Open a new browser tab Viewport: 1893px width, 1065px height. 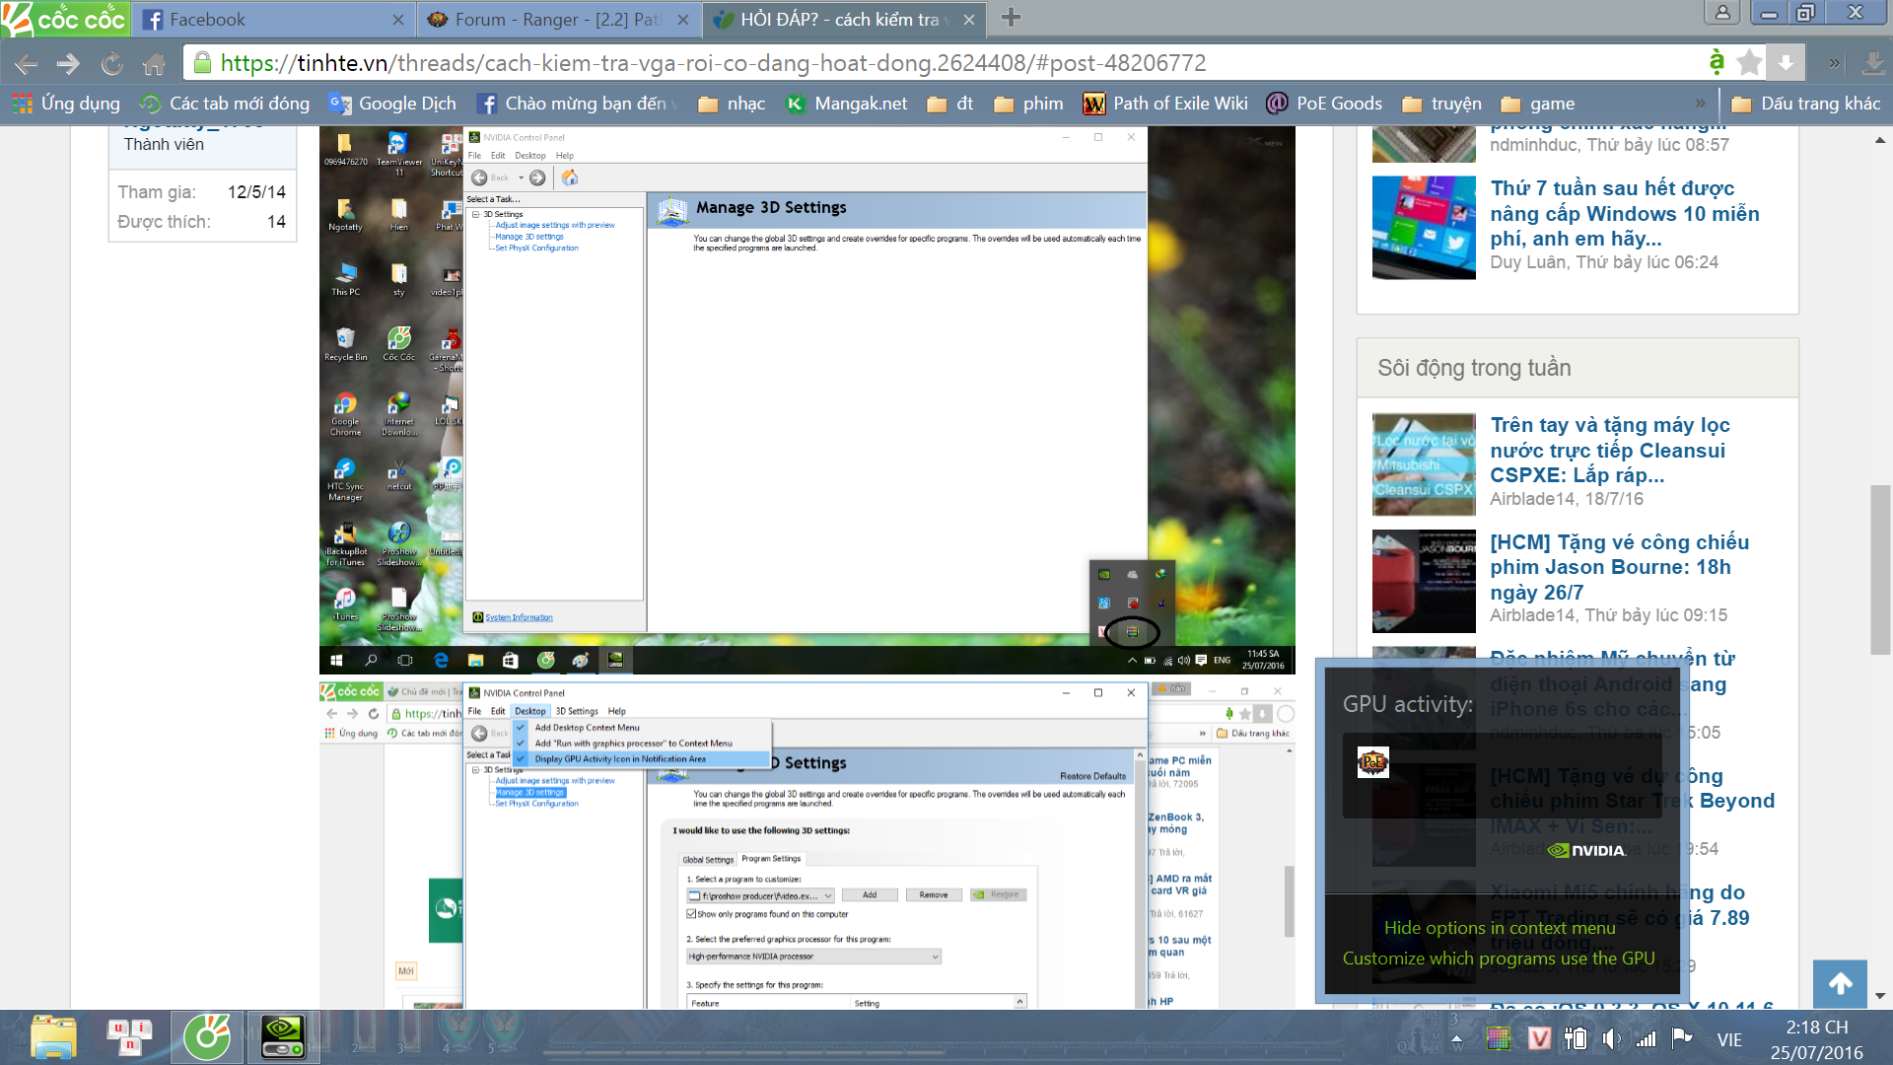(1011, 18)
